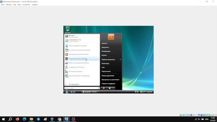
Task: Click the host network tray icon
Action: 196,119
